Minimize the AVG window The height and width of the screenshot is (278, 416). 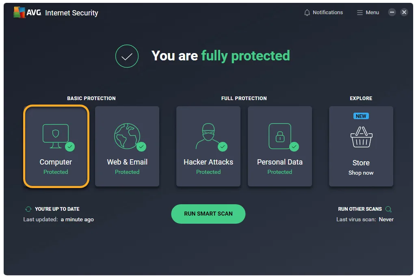coord(392,12)
